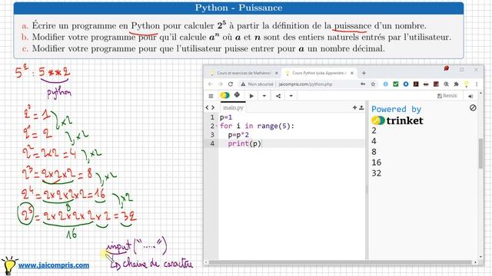Click the output value 32

(376, 173)
